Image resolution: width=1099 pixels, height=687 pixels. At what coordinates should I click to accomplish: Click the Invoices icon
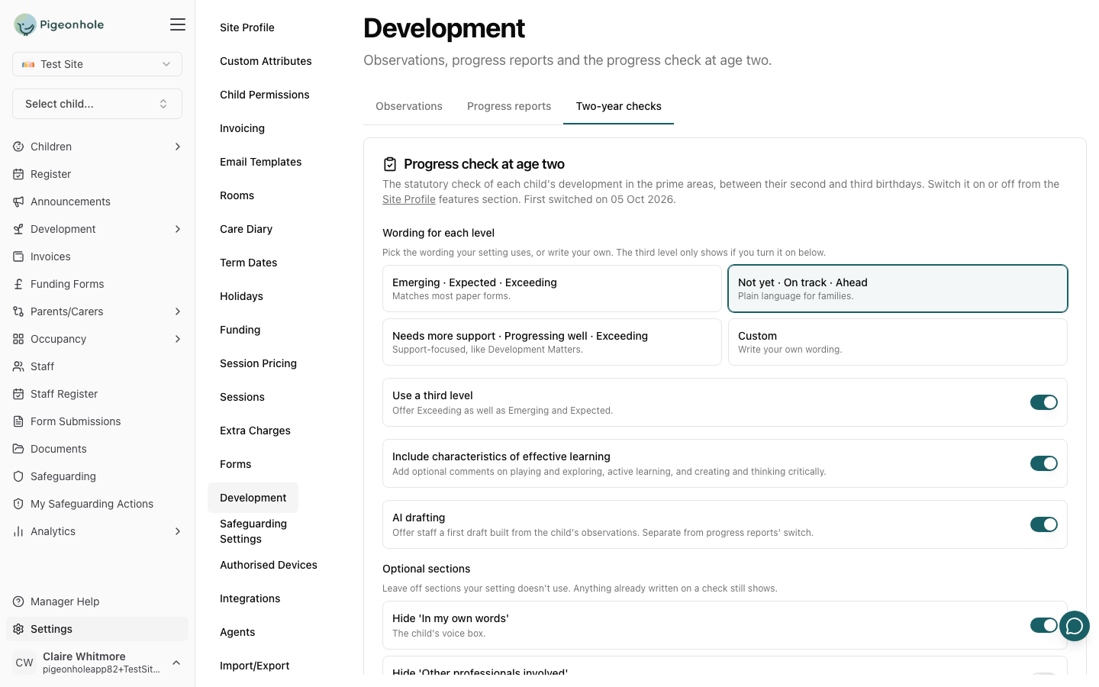pos(18,256)
